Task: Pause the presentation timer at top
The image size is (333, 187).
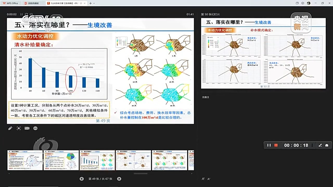Action: [22, 14]
